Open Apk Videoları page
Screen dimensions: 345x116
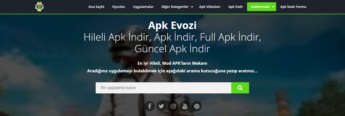coord(210,7)
